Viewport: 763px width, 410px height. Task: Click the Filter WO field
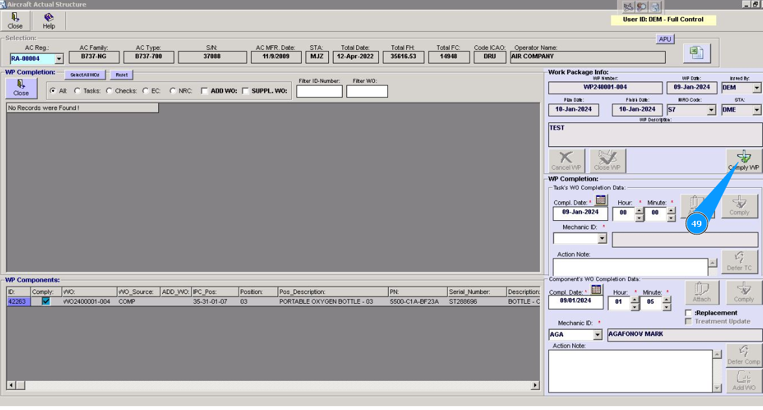tap(367, 91)
